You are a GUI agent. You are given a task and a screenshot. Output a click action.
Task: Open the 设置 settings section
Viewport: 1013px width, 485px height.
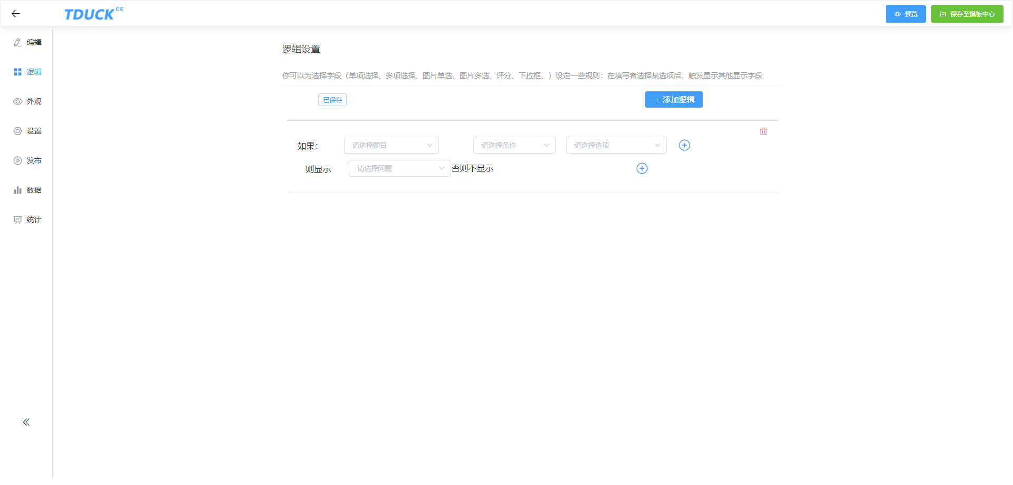26,131
